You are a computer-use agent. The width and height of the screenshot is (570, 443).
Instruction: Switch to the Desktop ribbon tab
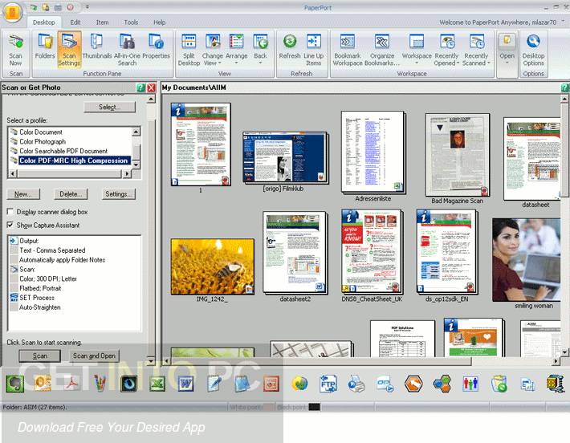click(44, 22)
